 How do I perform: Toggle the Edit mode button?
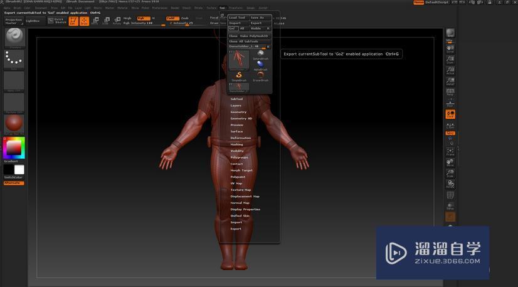tap(73, 21)
